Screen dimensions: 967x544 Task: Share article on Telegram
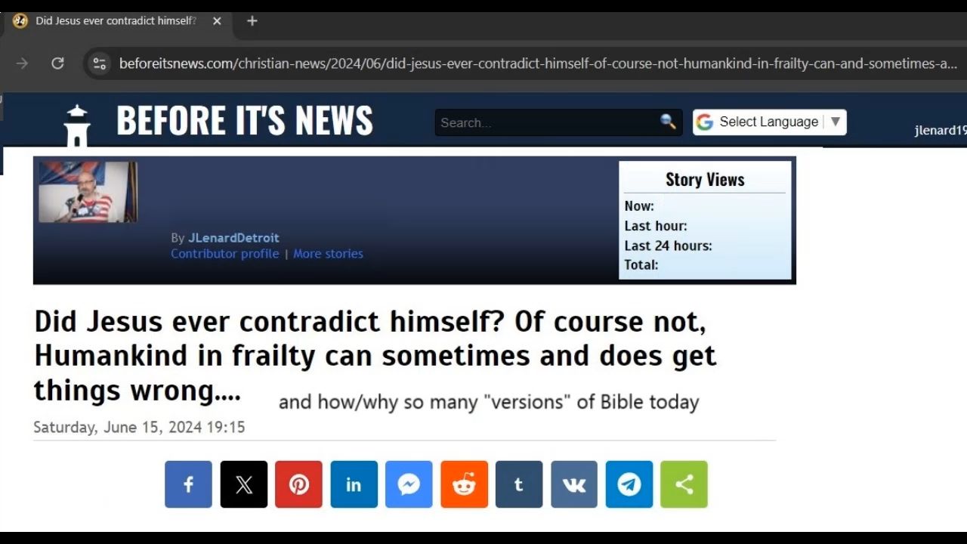(629, 484)
